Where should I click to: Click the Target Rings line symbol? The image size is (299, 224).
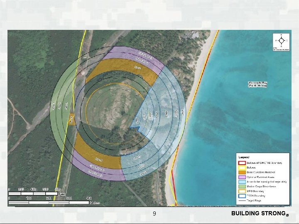pos(242,201)
